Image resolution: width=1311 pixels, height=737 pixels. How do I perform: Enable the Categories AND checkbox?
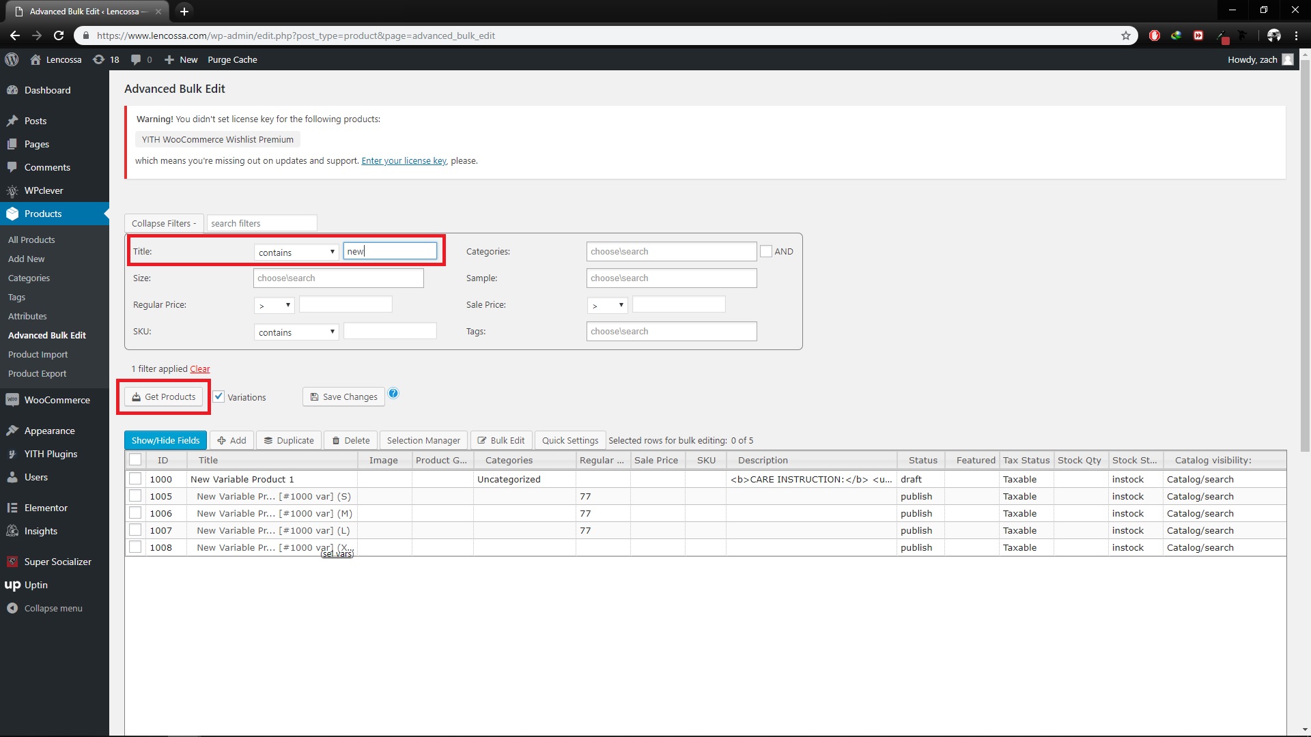click(766, 251)
